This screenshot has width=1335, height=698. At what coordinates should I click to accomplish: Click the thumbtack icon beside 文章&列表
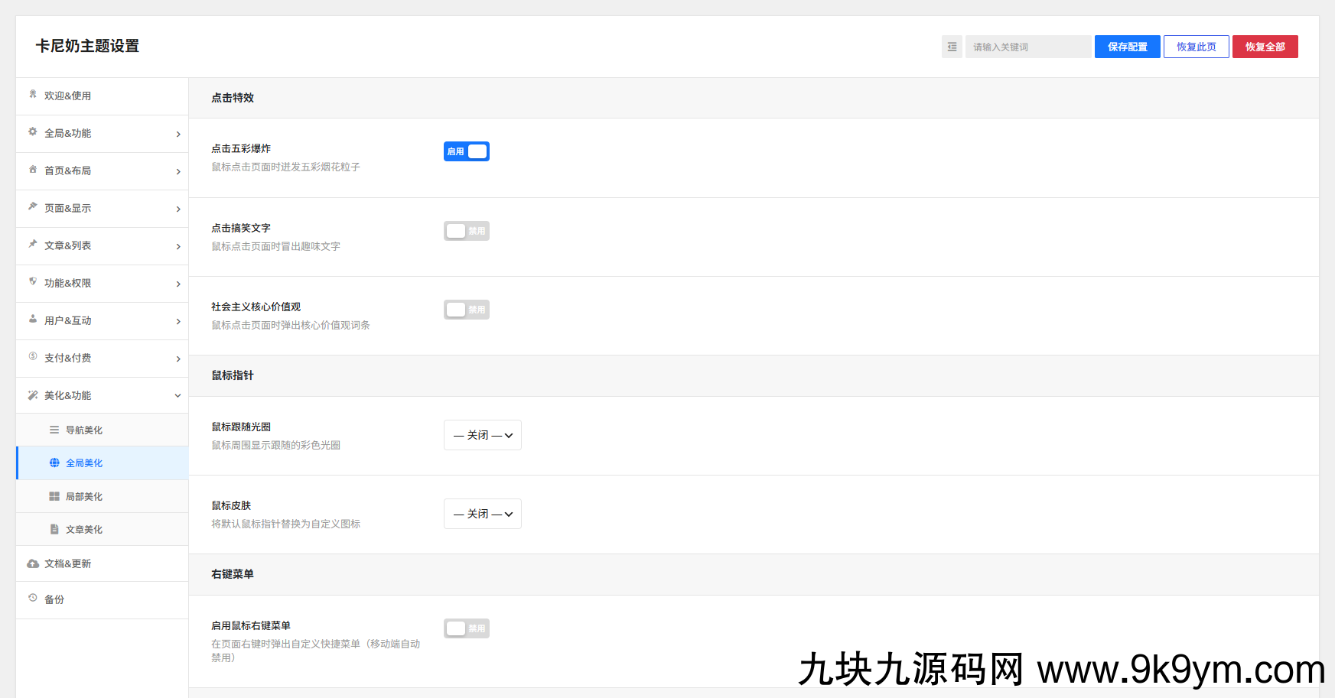click(33, 244)
